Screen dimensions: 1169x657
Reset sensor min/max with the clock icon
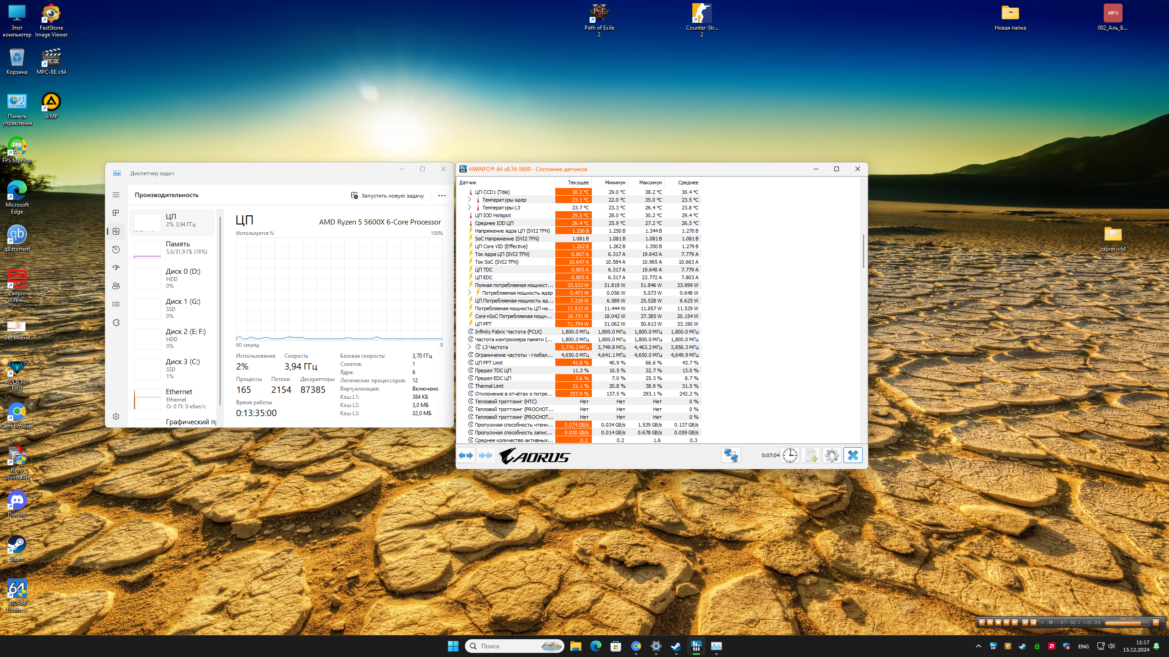[790, 455]
